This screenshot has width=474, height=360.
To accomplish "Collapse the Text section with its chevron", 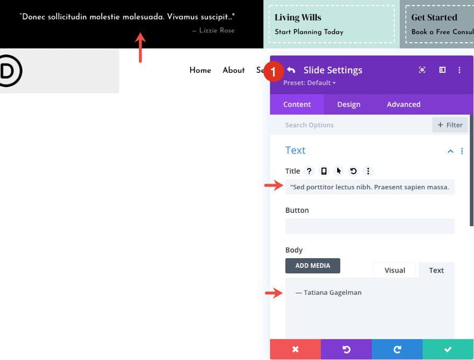I will coord(450,151).
